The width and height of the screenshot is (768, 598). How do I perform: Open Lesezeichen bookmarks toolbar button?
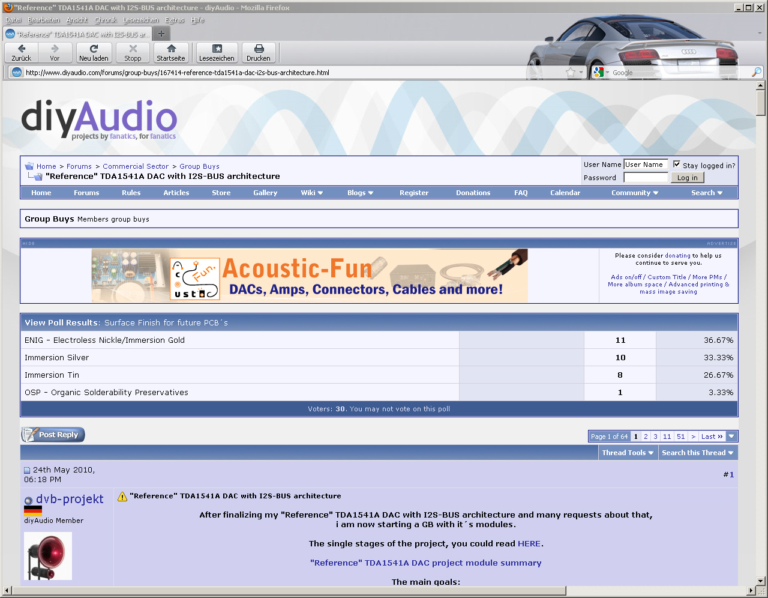(x=217, y=53)
